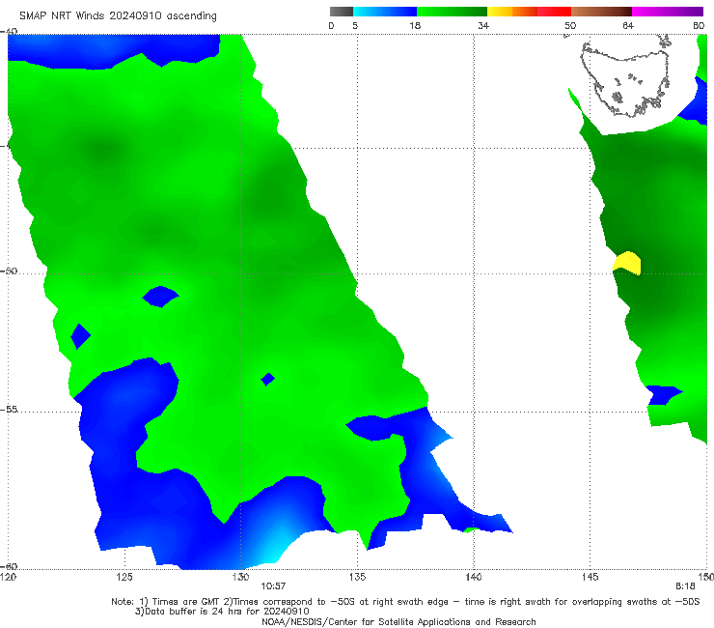The image size is (714, 628).
Task: Click the bright cyan low-wind patch at the swath bottom
Action: (x=273, y=547)
